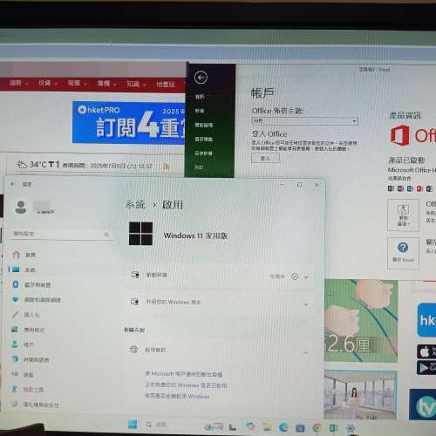
Task: Switch to Excel on the taskbar
Action: (333, 428)
